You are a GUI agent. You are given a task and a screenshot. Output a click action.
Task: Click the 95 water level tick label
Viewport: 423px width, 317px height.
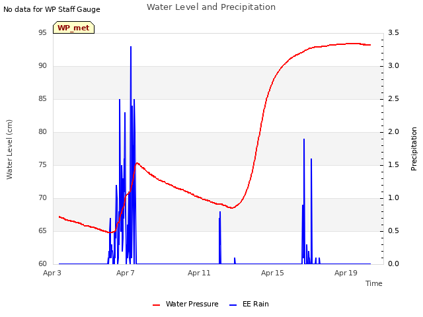click(42, 33)
